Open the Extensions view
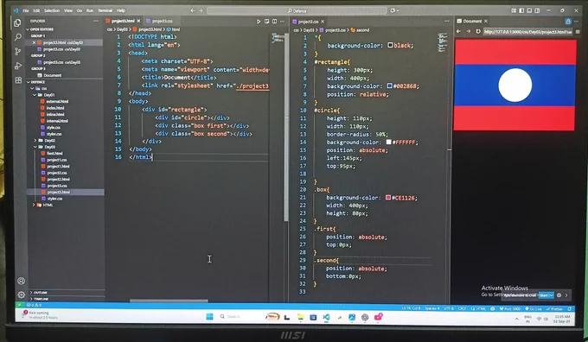 coord(18,80)
